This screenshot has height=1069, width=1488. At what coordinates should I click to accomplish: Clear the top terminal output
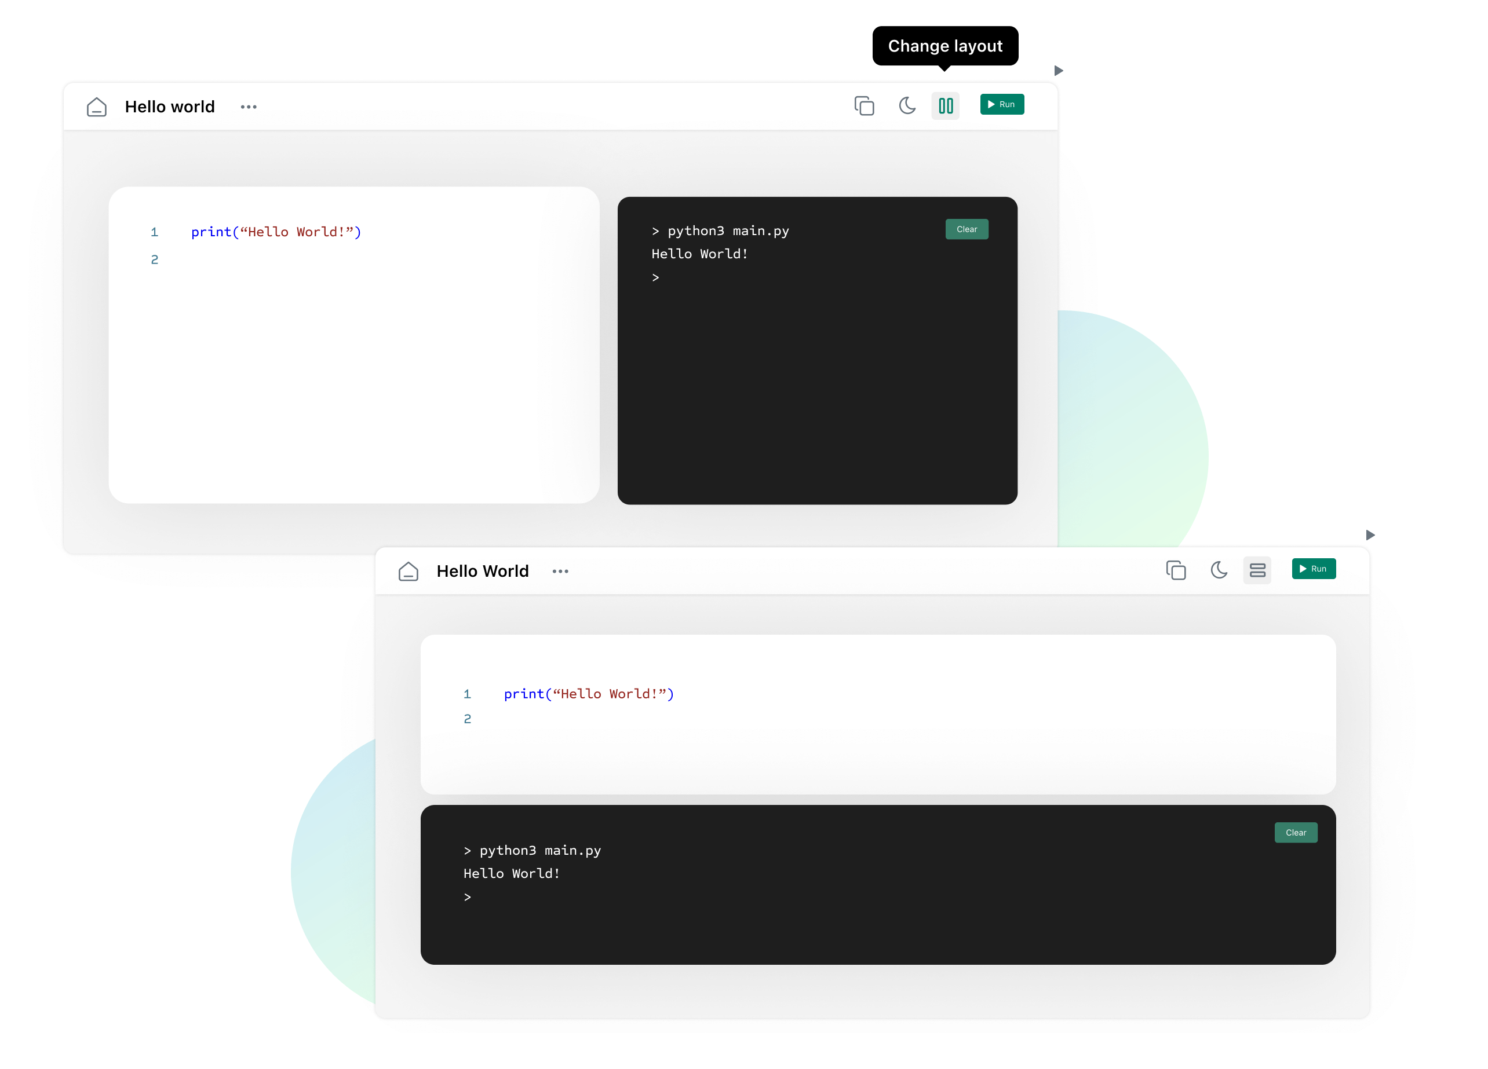coord(967,229)
